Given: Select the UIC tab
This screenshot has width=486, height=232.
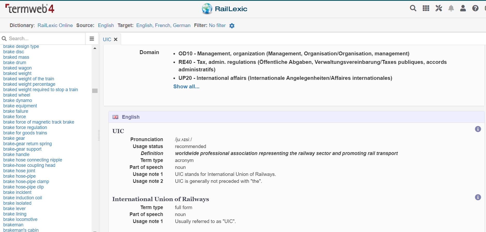Looking at the screenshot, I should (107, 39).
